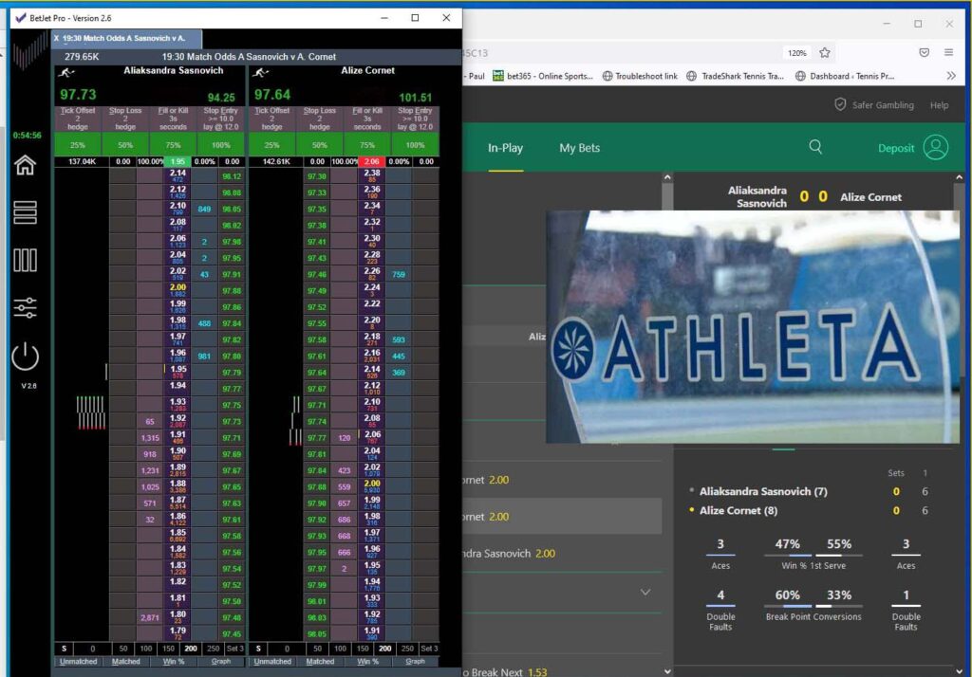The image size is (972, 677).
Task: Open the In-Play tab on bet365
Action: click(505, 148)
